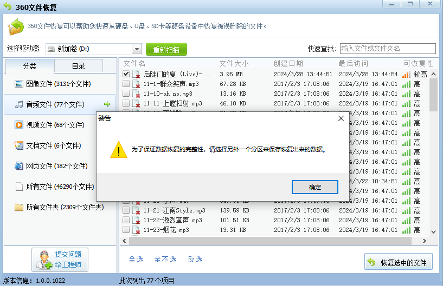Screen dimensions: 443x286
Task: Click the all files blank page icon
Action: coord(19,187)
